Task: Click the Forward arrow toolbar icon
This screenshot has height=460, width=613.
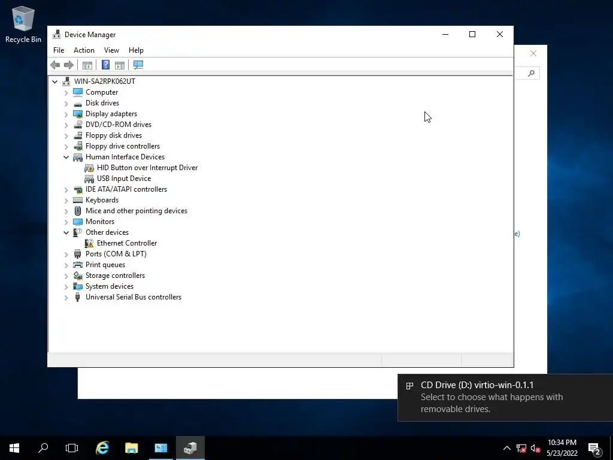Action: (69, 65)
